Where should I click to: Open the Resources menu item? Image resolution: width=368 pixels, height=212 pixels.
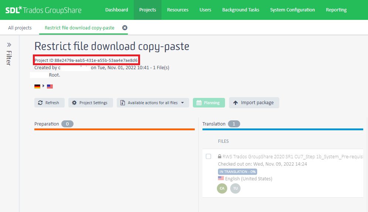pos(178,10)
